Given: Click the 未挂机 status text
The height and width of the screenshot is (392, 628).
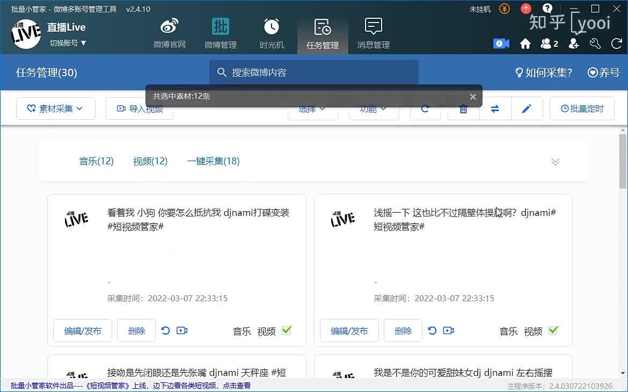Looking at the screenshot, I should pos(480,9).
